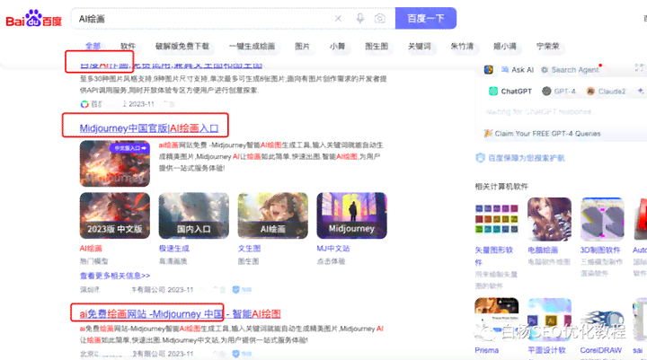The image size is (647, 360).
Task: Click the Baidu logo
Action: (34, 19)
